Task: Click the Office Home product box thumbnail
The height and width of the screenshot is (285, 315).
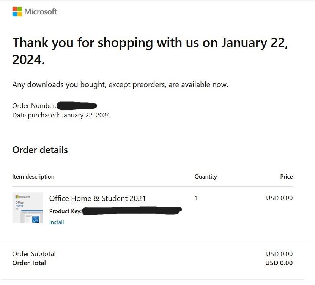Action: click(x=27, y=207)
